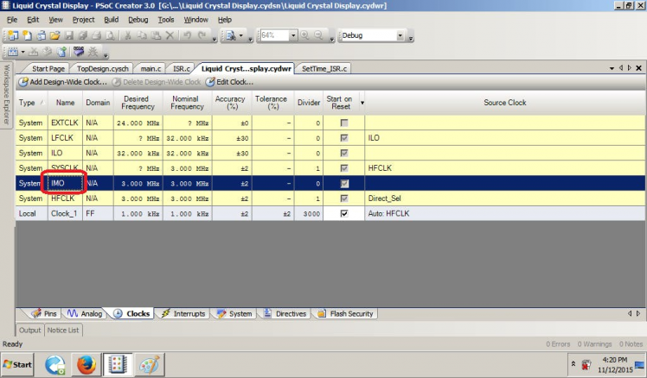Expand the Workspace Explorer side panel
Screen dimensions: 647x378
click(x=6, y=94)
